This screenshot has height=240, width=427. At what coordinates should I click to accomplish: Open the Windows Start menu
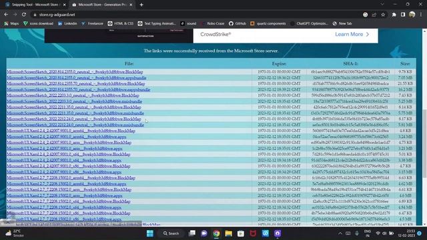[149, 233]
